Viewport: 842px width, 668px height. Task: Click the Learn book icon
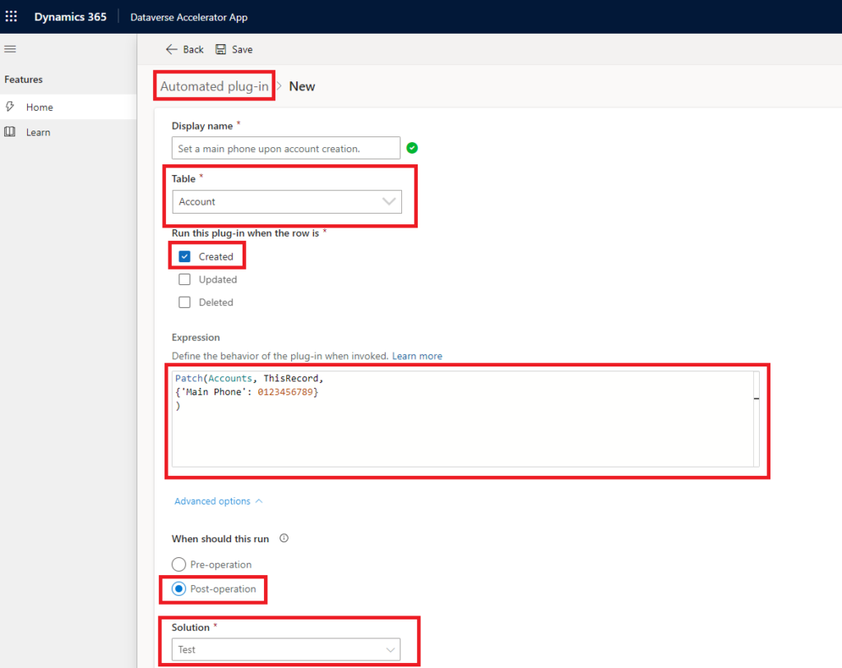pos(10,131)
